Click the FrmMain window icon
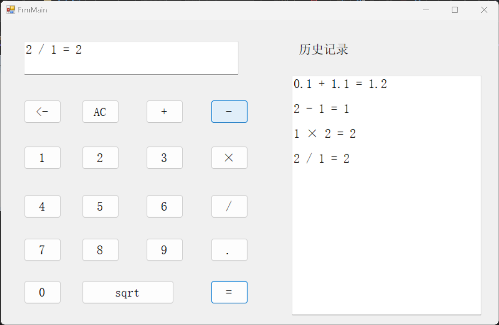The height and width of the screenshot is (325, 499). [x=10, y=10]
